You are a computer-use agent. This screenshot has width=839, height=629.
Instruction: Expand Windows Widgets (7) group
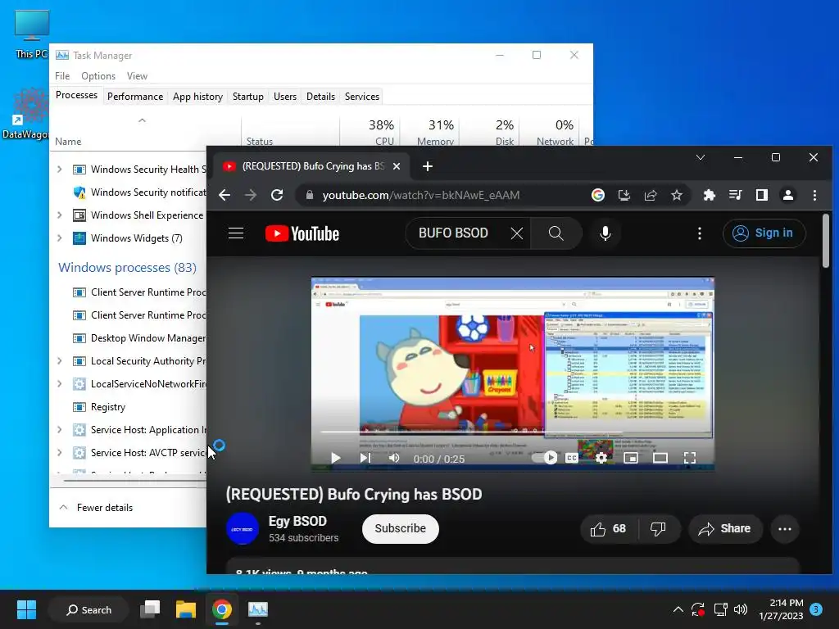pyautogui.click(x=59, y=238)
